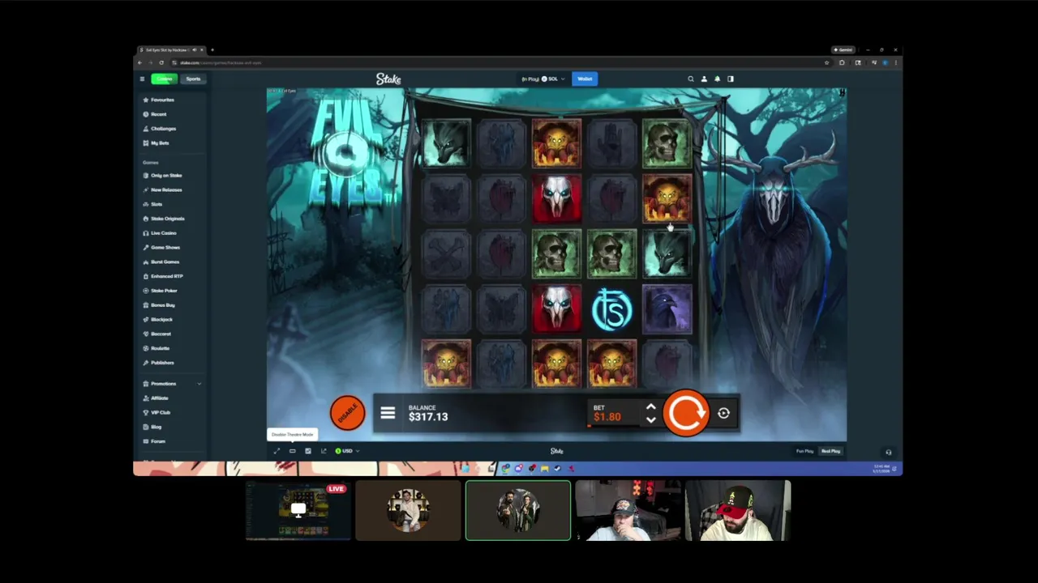Open the Blog link
Screen dimensions: 1038x583
click(152, 427)
